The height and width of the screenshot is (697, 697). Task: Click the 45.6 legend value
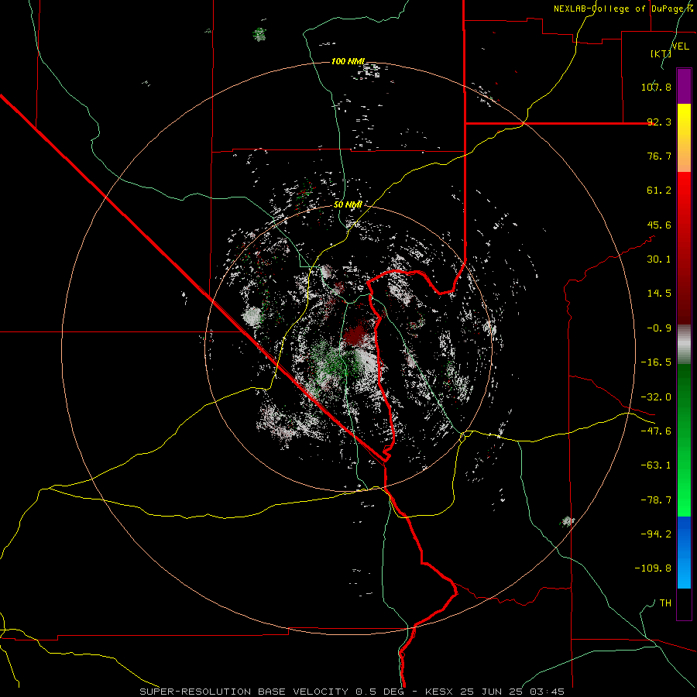point(659,225)
